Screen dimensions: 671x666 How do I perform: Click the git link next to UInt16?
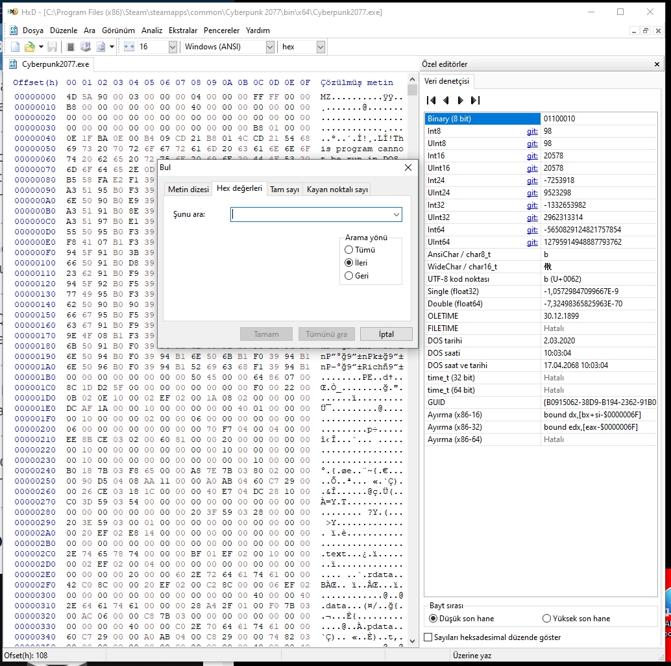tap(532, 168)
